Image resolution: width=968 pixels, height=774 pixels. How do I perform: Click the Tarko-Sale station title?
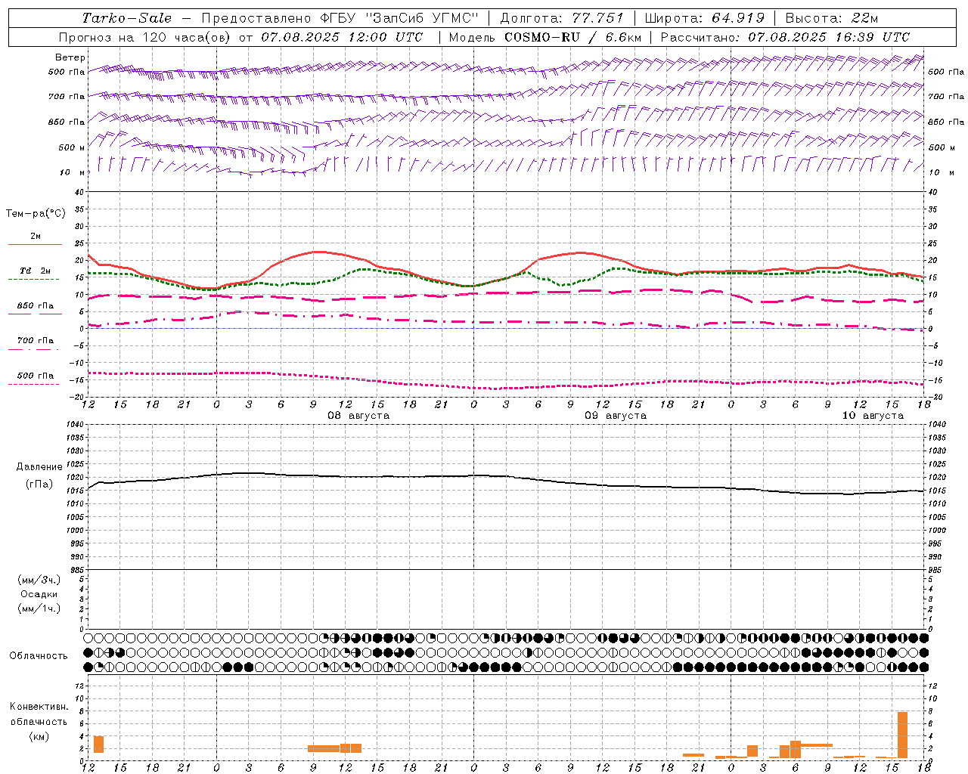click(x=127, y=18)
